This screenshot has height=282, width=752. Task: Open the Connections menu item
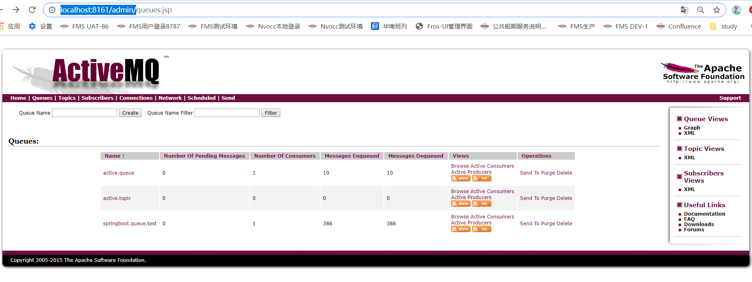[136, 98]
